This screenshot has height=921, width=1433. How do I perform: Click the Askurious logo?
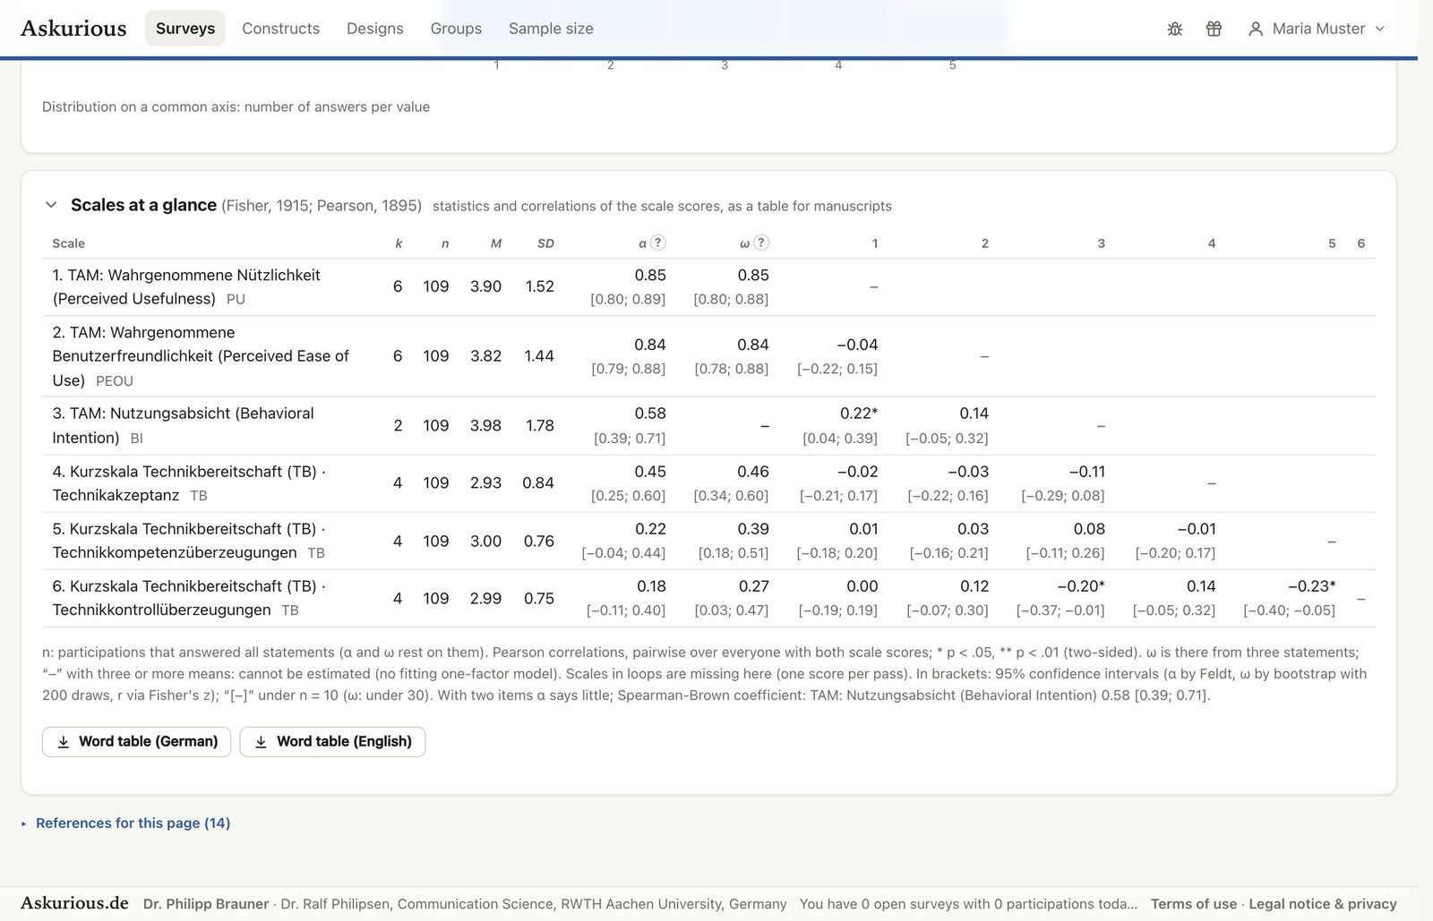click(73, 28)
